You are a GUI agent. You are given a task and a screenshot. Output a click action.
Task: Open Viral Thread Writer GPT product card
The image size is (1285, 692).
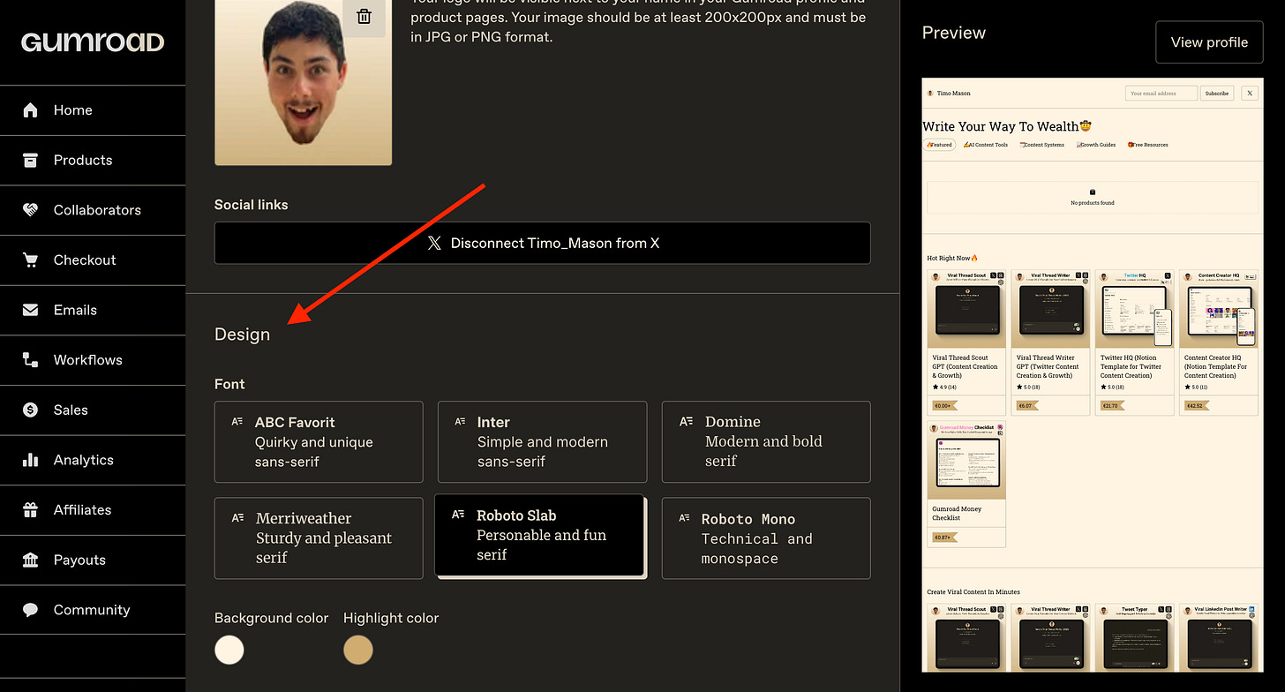(x=1050, y=342)
